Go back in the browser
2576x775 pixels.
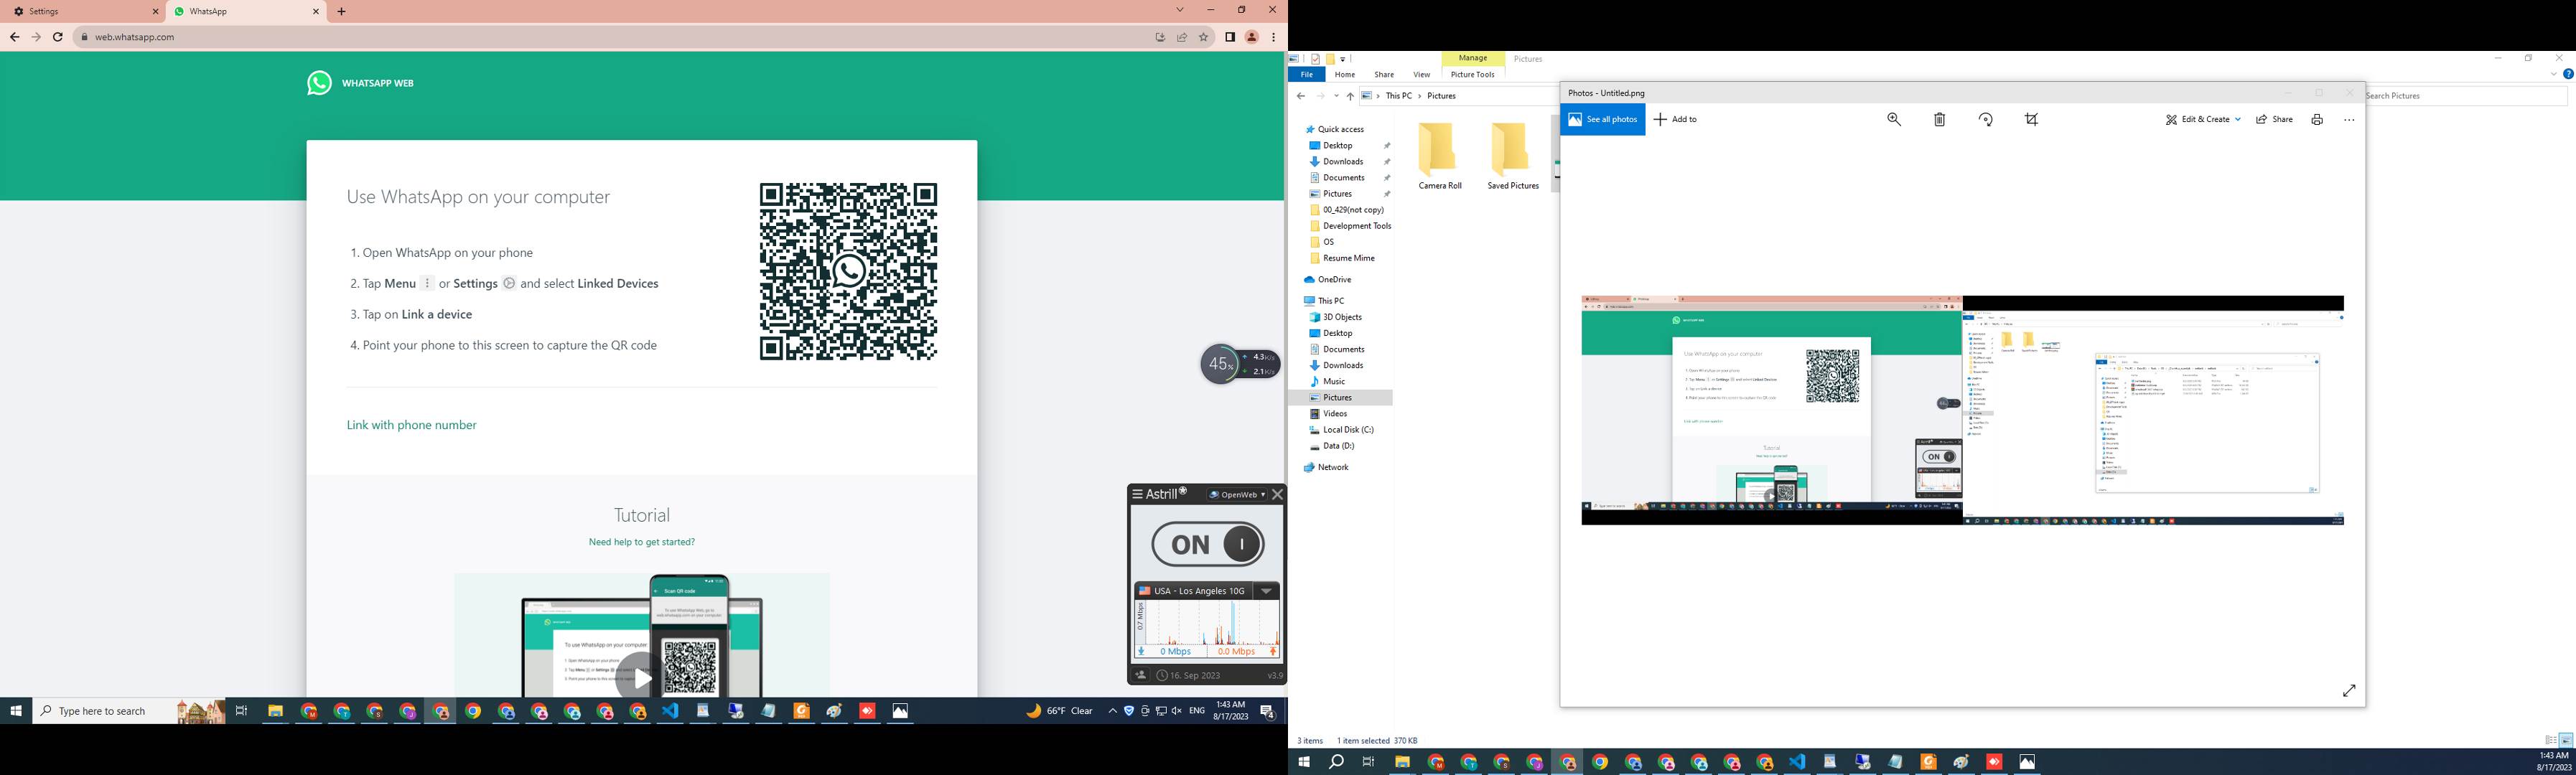click(x=14, y=37)
